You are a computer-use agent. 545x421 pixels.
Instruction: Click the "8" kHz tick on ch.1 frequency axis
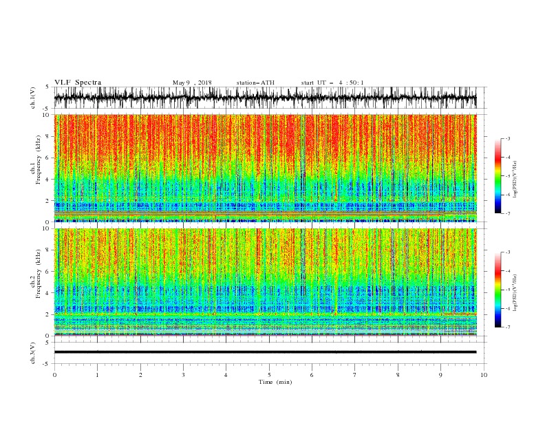tap(47, 136)
